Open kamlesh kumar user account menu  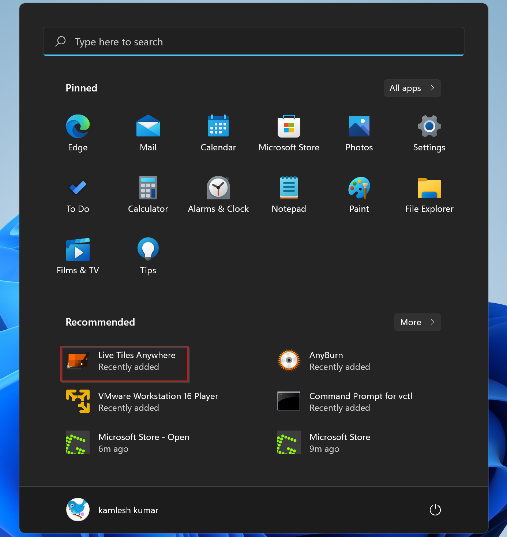(x=113, y=510)
